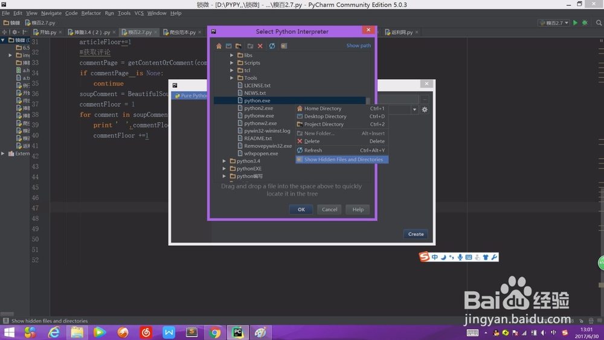Click PyCharm icon in taskbar
This screenshot has height=340, width=604.
pyautogui.click(x=237, y=332)
